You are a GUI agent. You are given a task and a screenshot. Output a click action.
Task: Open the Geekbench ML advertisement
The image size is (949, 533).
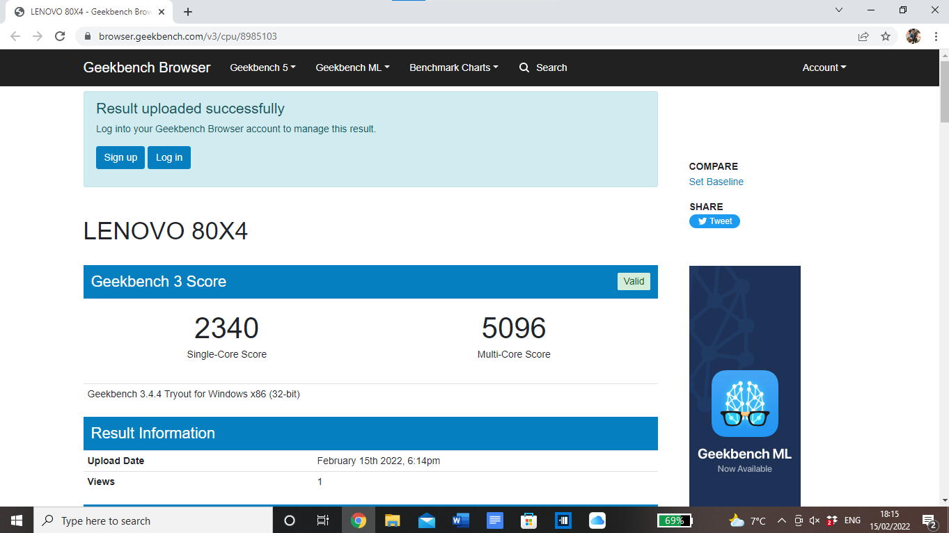[745, 386]
